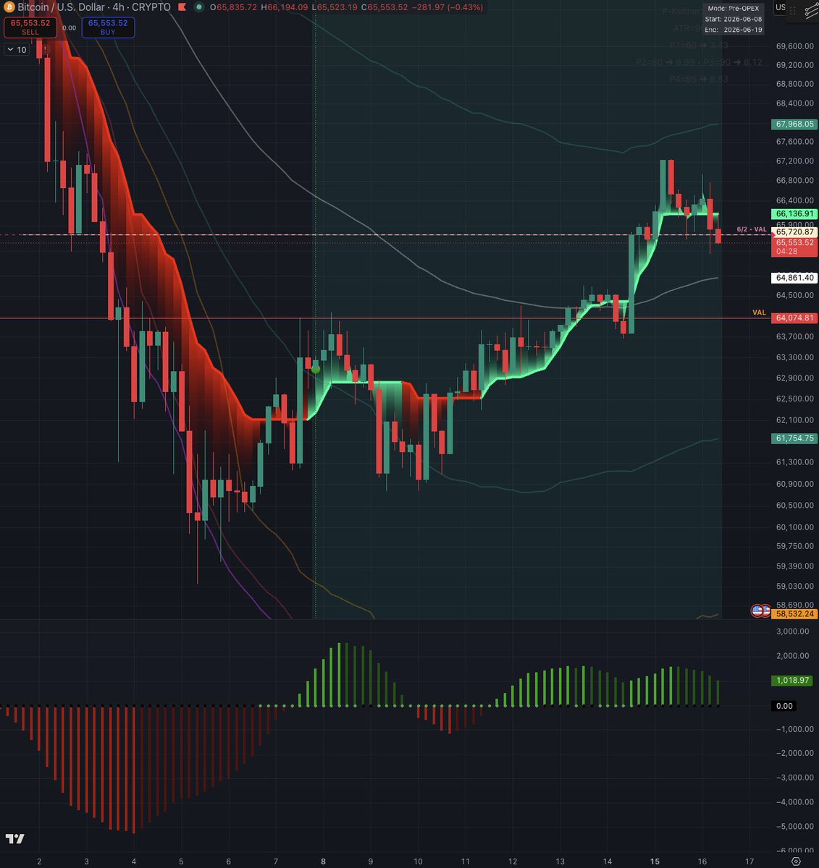The width and height of the screenshot is (819, 868).
Task: Click the green market status dot icon
Action: click(x=199, y=7)
